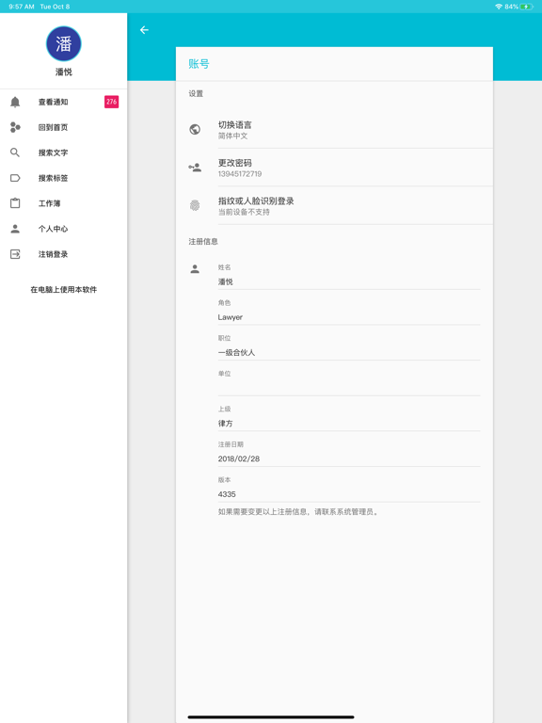Click the Wi-Fi icon in status bar
This screenshot has width=542, height=723.
click(x=499, y=7)
